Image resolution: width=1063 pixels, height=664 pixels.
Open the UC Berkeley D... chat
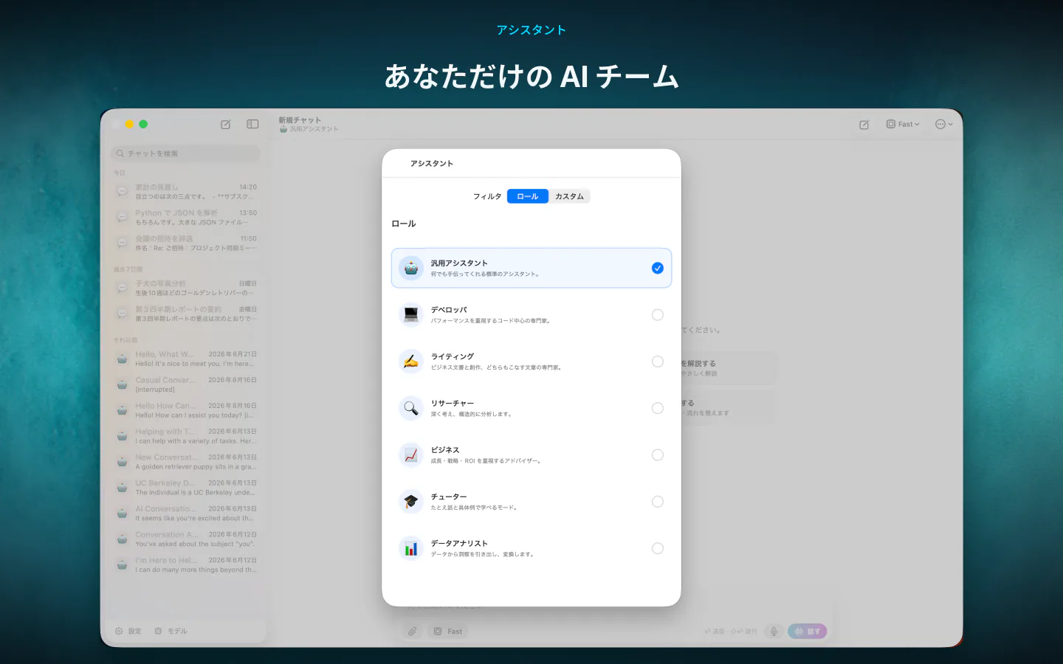click(186, 488)
